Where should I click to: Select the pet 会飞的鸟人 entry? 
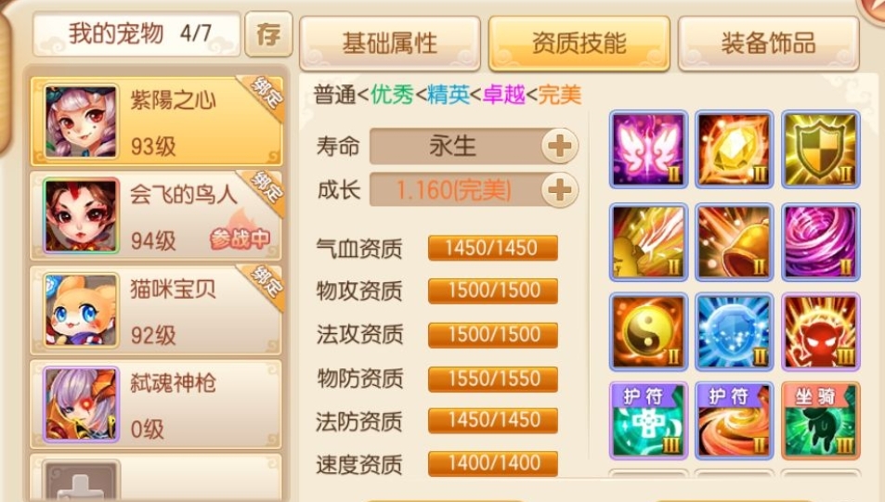click(156, 216)
